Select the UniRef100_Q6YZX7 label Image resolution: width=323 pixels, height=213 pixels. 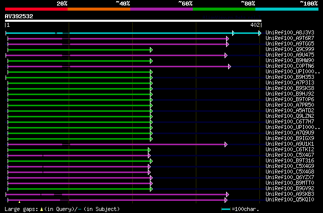click(x=290, y=178)
